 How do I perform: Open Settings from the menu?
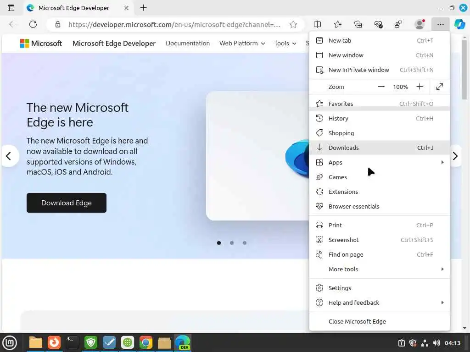[379, 288]
